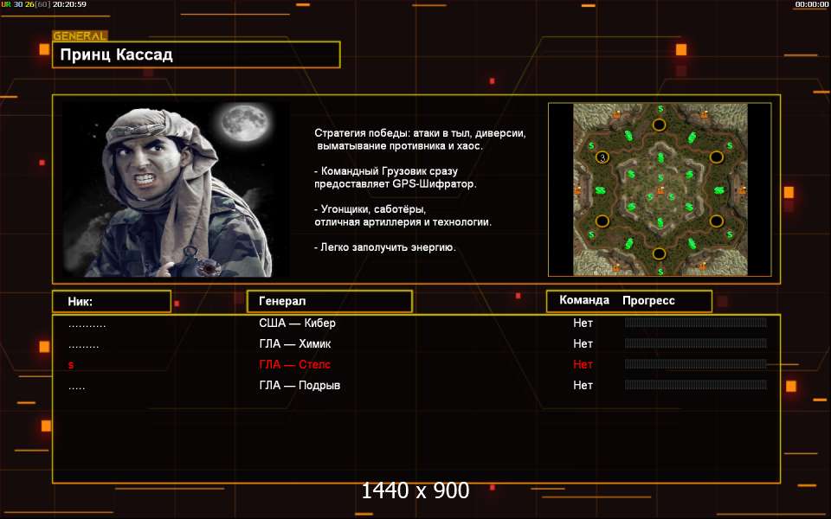Image resolution: width=831 pixels, height=519 pixels.
Task: Select the red ГЛА — Стелс entry
Action: click(294, 365)
